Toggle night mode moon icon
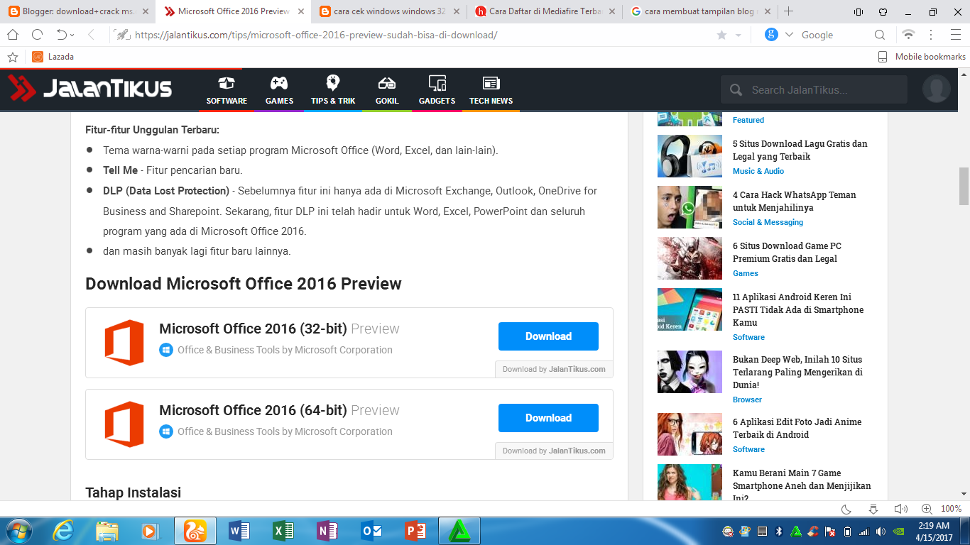970x545 pixels. (x=846, y=509)
